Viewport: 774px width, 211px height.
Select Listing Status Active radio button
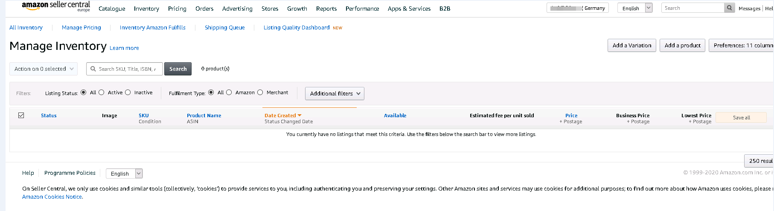pyautogui.click(x=101, y=92)
